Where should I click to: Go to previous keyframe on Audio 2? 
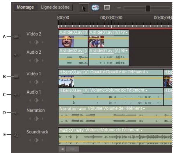point(30,61)
